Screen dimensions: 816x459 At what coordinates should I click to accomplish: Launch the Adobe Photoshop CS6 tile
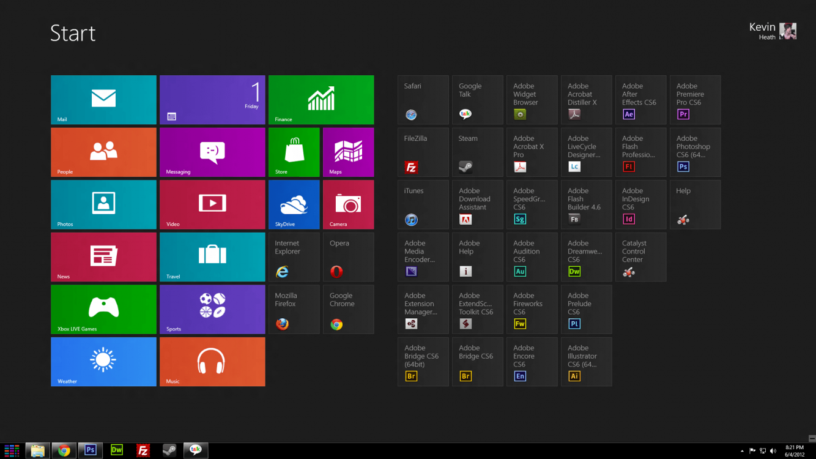pos(695,152)
